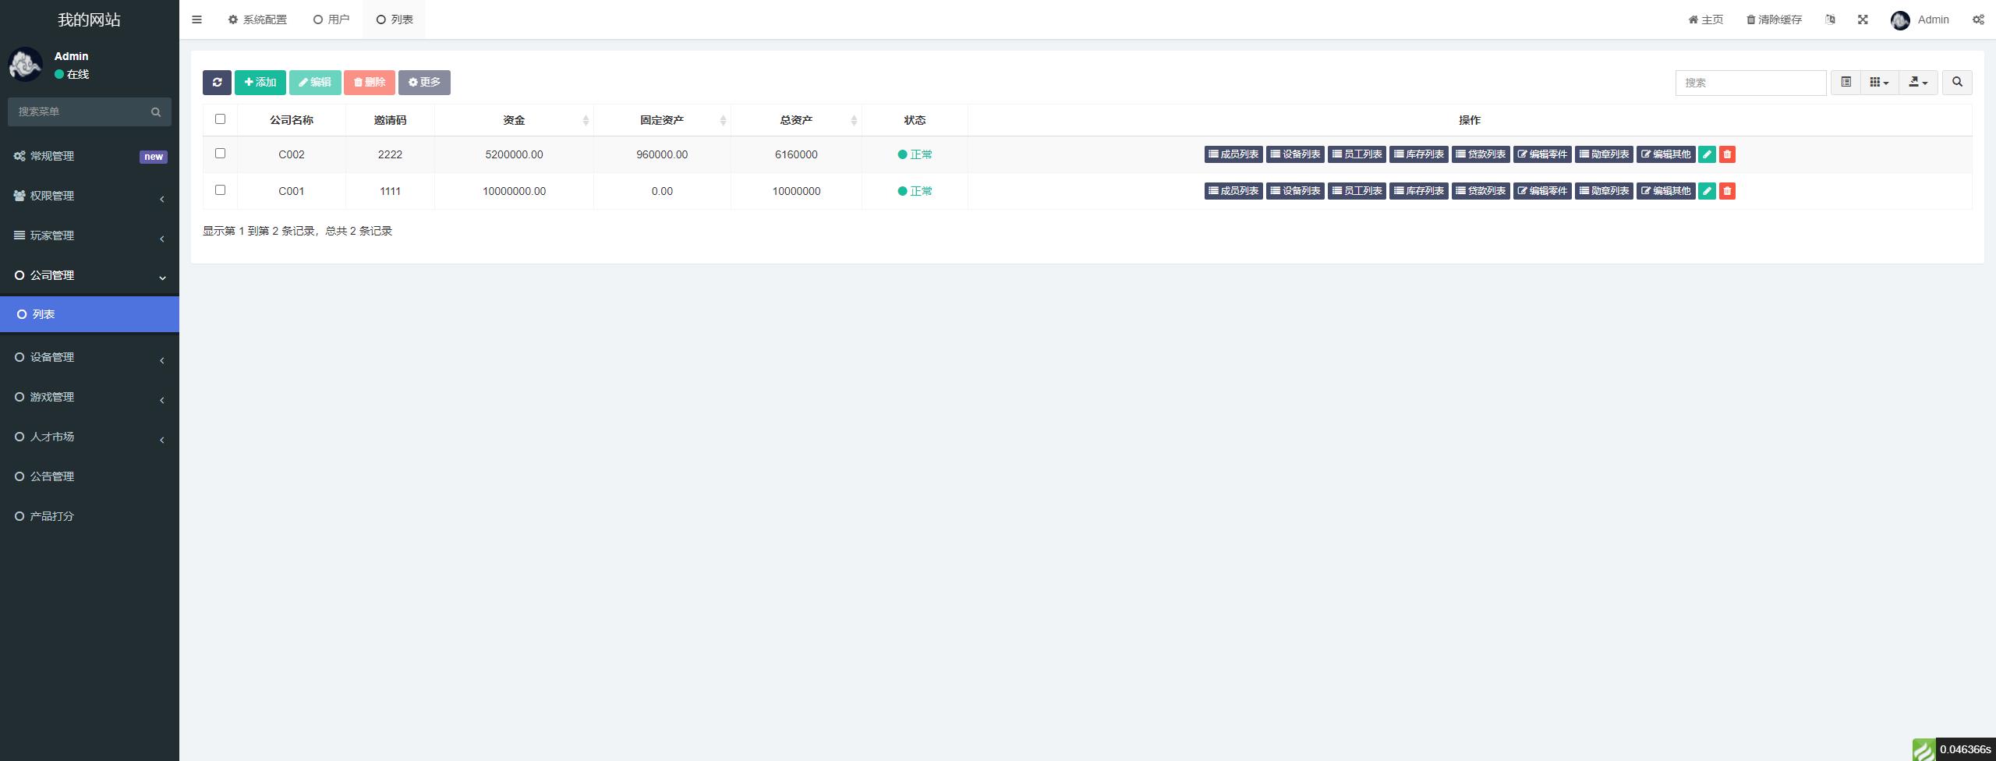1996x761 pixels.
Task: Click the search magnifier button at top right
Action: click(1957, 83)
